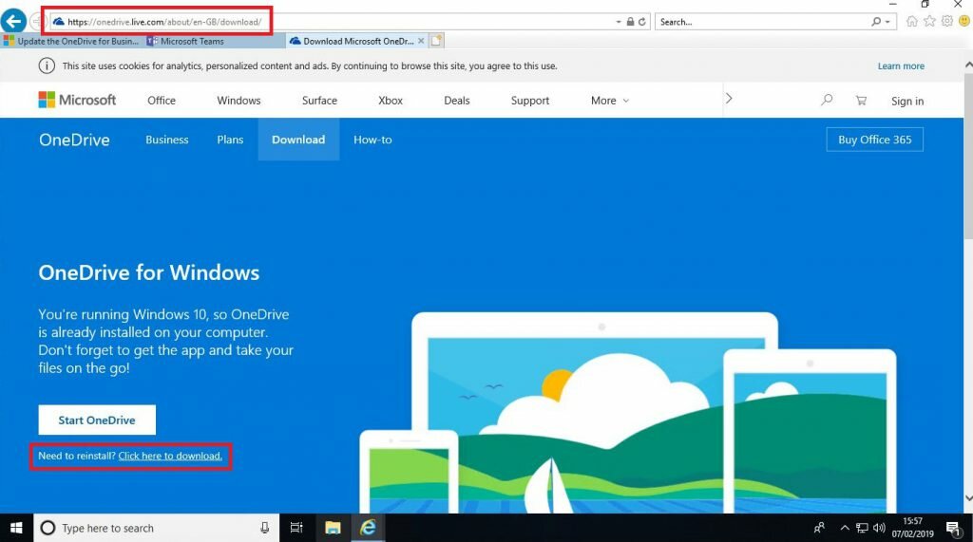This screenshot has width=973, height=542.
Task: Open the People icon in system tray
Action: pyautogui.click(x=819, y=528)
